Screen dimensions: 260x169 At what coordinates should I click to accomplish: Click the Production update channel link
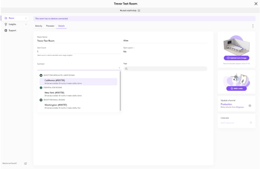click(x=226, y=104)
